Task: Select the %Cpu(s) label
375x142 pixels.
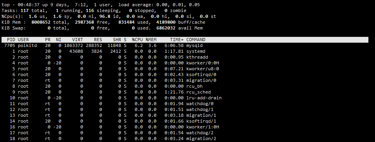Action: click(12, 17)
